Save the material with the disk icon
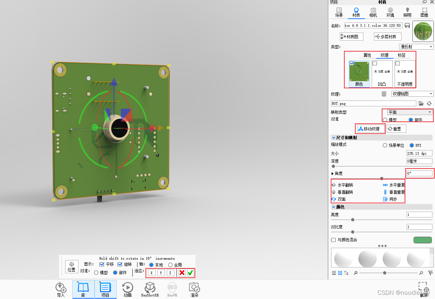This screenshot has height=299, width=435. tap(407, 25)
